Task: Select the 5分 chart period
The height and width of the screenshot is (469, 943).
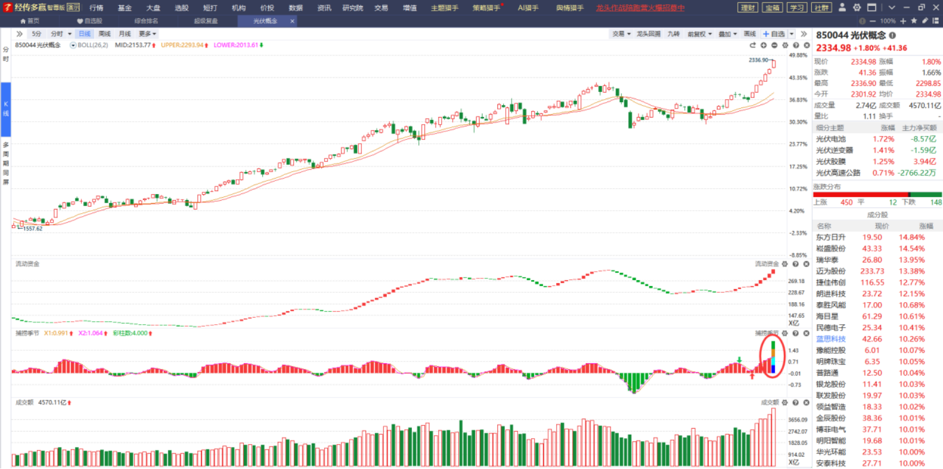Action: (x=37, y=34)
